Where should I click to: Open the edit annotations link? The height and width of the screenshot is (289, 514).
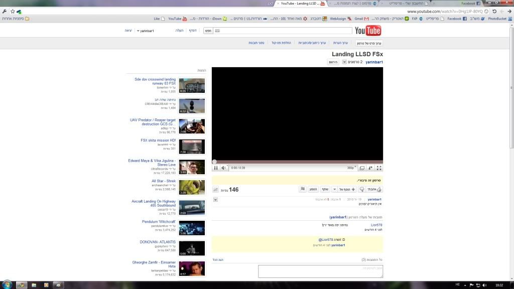(340, 43)
